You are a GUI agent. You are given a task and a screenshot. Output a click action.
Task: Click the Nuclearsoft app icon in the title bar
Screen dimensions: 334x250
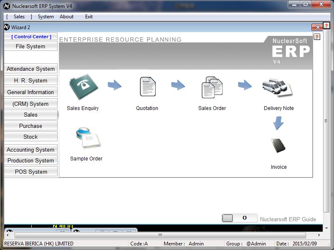(x=7, y=6)
